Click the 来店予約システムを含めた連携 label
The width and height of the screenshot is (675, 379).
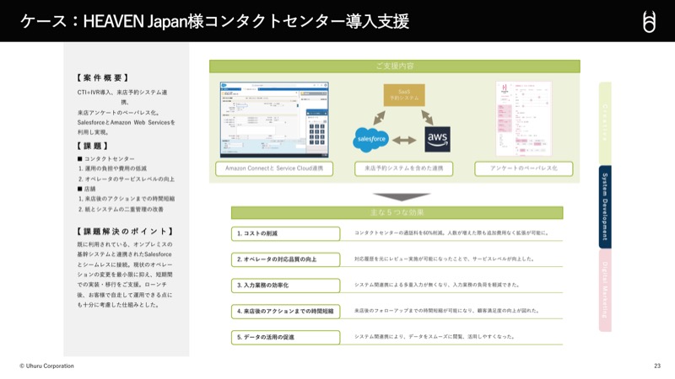[404, 168]
